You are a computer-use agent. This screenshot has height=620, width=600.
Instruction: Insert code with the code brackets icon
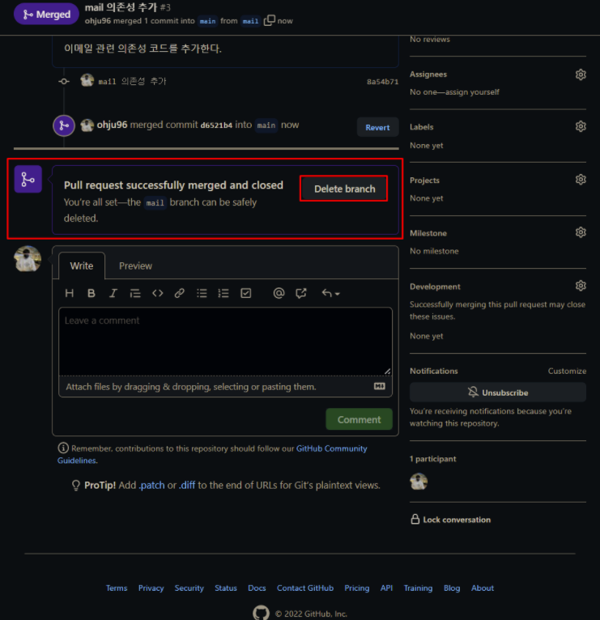pyautogui.click(x=157, y=293)
